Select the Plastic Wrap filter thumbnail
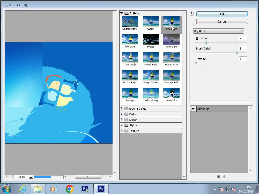Screen dimensions: 259x194 pyautogui.click(x=171, y=57)
